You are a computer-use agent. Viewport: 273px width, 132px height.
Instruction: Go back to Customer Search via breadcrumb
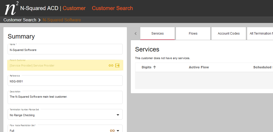pyautogui.click(x=20, y=20)
